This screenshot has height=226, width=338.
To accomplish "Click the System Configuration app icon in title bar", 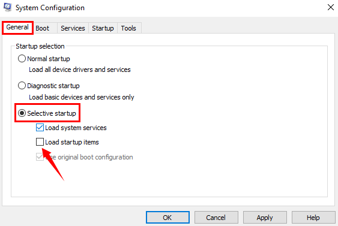I will click(8, 7).
